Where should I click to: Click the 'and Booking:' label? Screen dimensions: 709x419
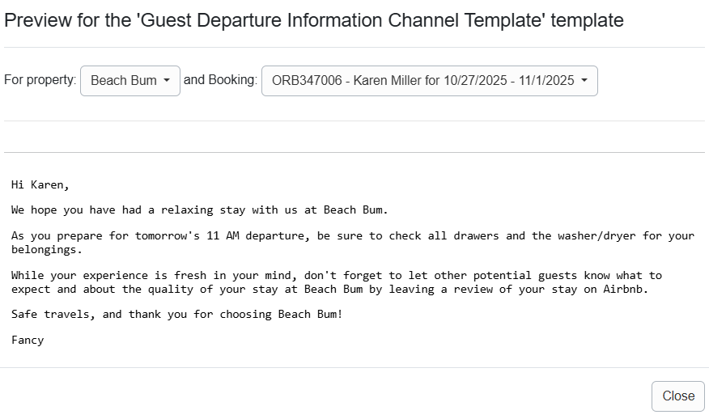(220, 80)
